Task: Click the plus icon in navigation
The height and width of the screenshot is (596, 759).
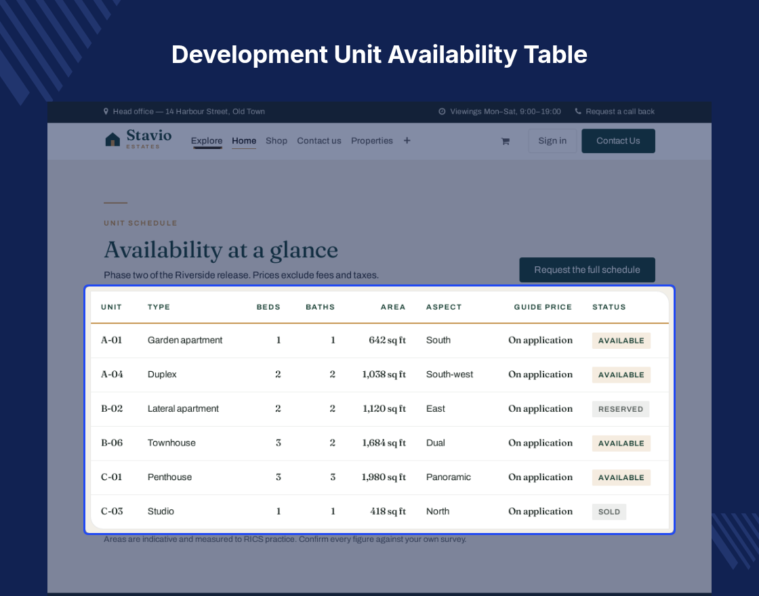Action: pos(407,140)
